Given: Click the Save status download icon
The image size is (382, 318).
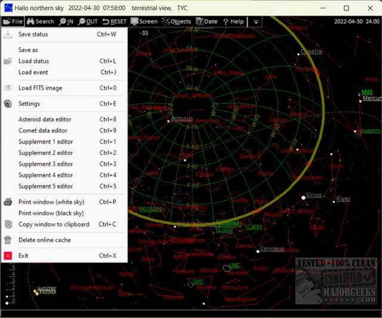Looking at the screenshot, I should [x=8, y=34].
